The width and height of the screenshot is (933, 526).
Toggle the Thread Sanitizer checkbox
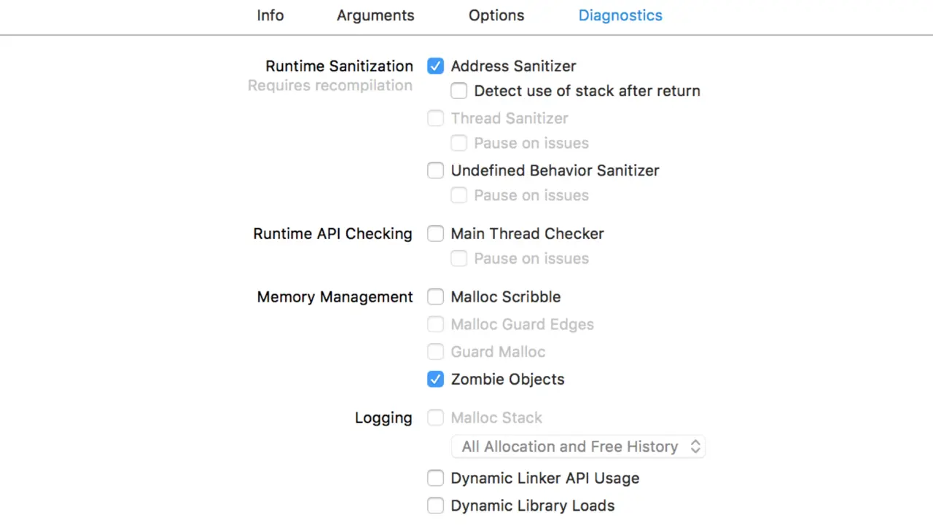pos(435,118)
